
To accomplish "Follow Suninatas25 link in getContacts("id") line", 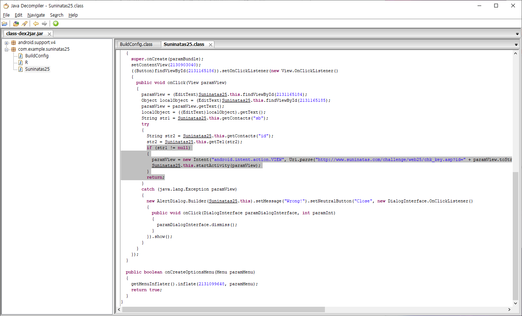I will point(197,136).
